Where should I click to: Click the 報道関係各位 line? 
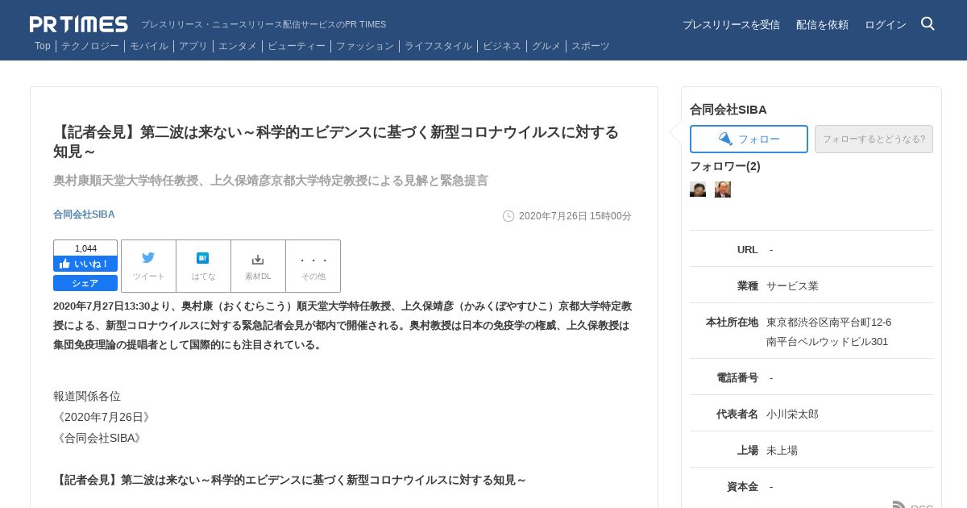click(87, 396)
